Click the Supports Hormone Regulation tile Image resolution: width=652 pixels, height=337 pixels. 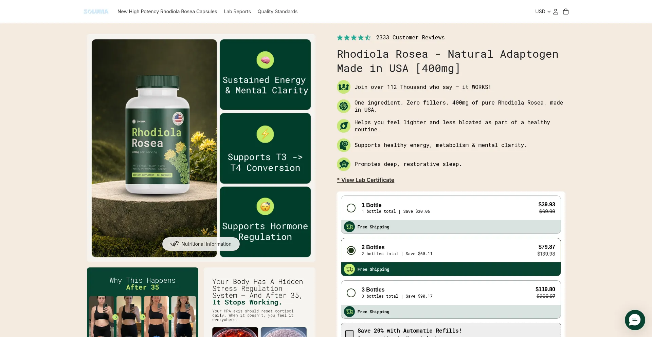coord(265,222)
